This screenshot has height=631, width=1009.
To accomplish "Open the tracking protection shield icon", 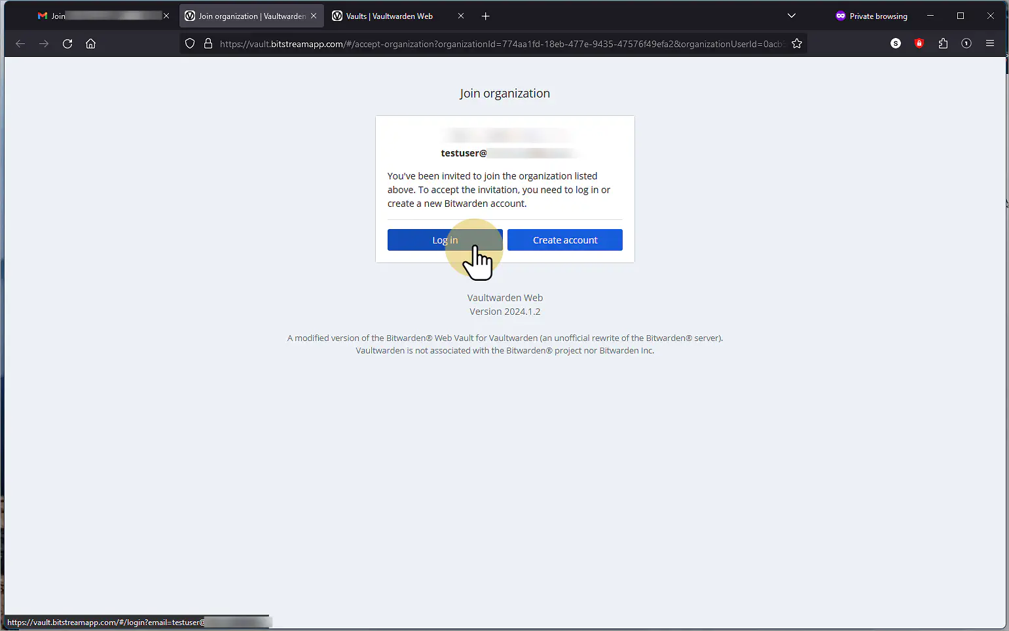I will [x=190, y=44].
